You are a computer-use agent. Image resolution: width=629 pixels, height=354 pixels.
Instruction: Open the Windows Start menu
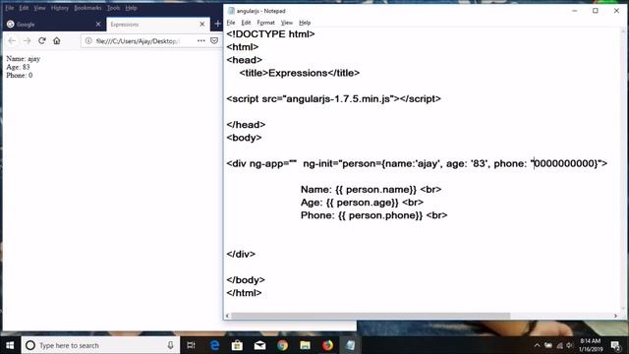(x=10, y=345)
